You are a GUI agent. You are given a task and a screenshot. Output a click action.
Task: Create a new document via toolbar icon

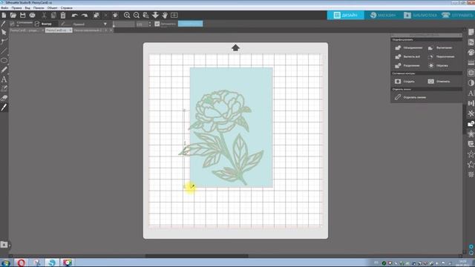point(4,15)
